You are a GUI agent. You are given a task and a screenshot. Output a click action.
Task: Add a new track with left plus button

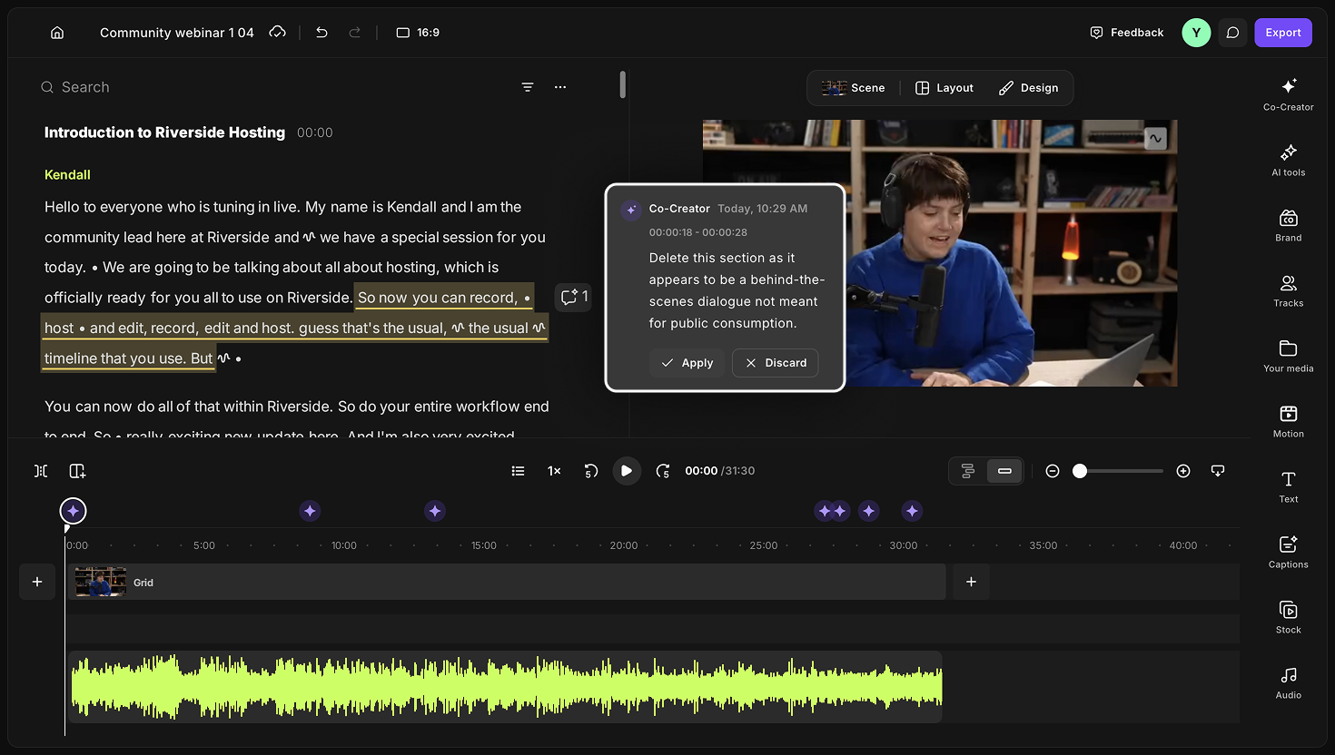(x=37, y=582)
